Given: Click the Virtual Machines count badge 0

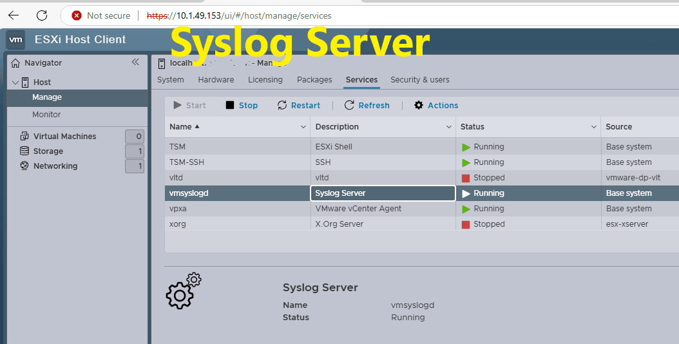Looking at the screenshot, I should point(135,137).
